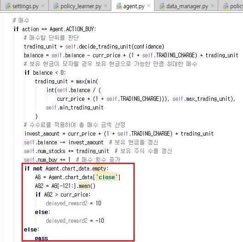Image resolution: width=243 pixels, height=242 pixels.
Task: Click the Python file icon on data_manager.py tab
Action: coord(162,6)
